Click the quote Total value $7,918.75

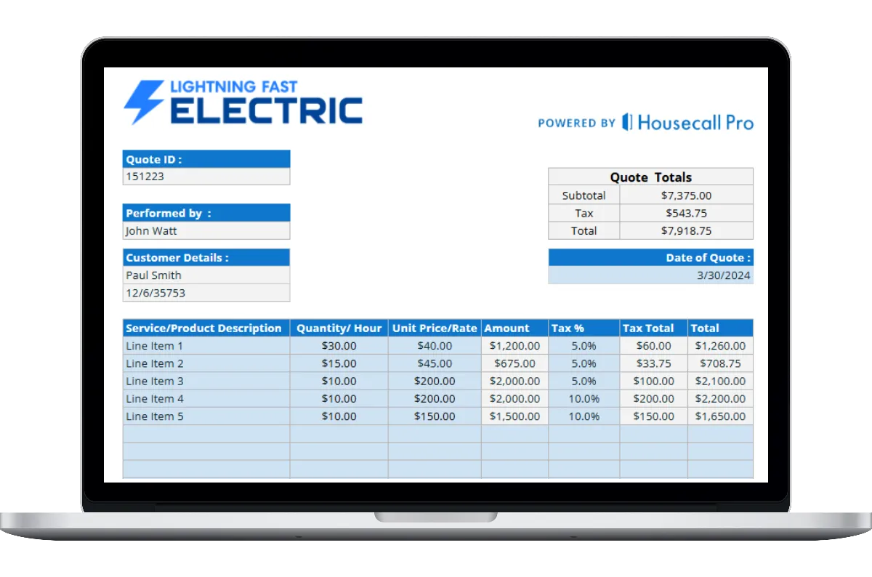click(686, 231)
